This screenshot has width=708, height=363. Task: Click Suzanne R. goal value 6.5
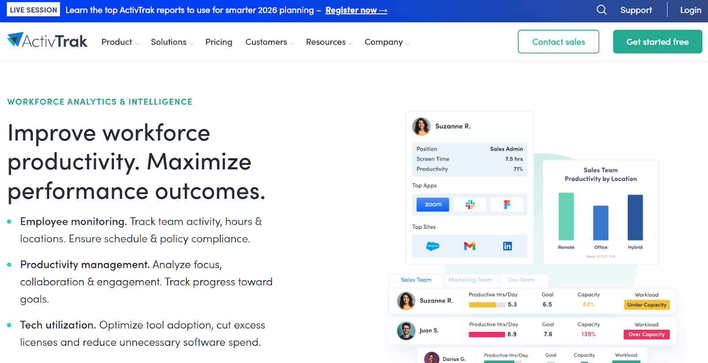pyautogui.click(x=547, y=305)
